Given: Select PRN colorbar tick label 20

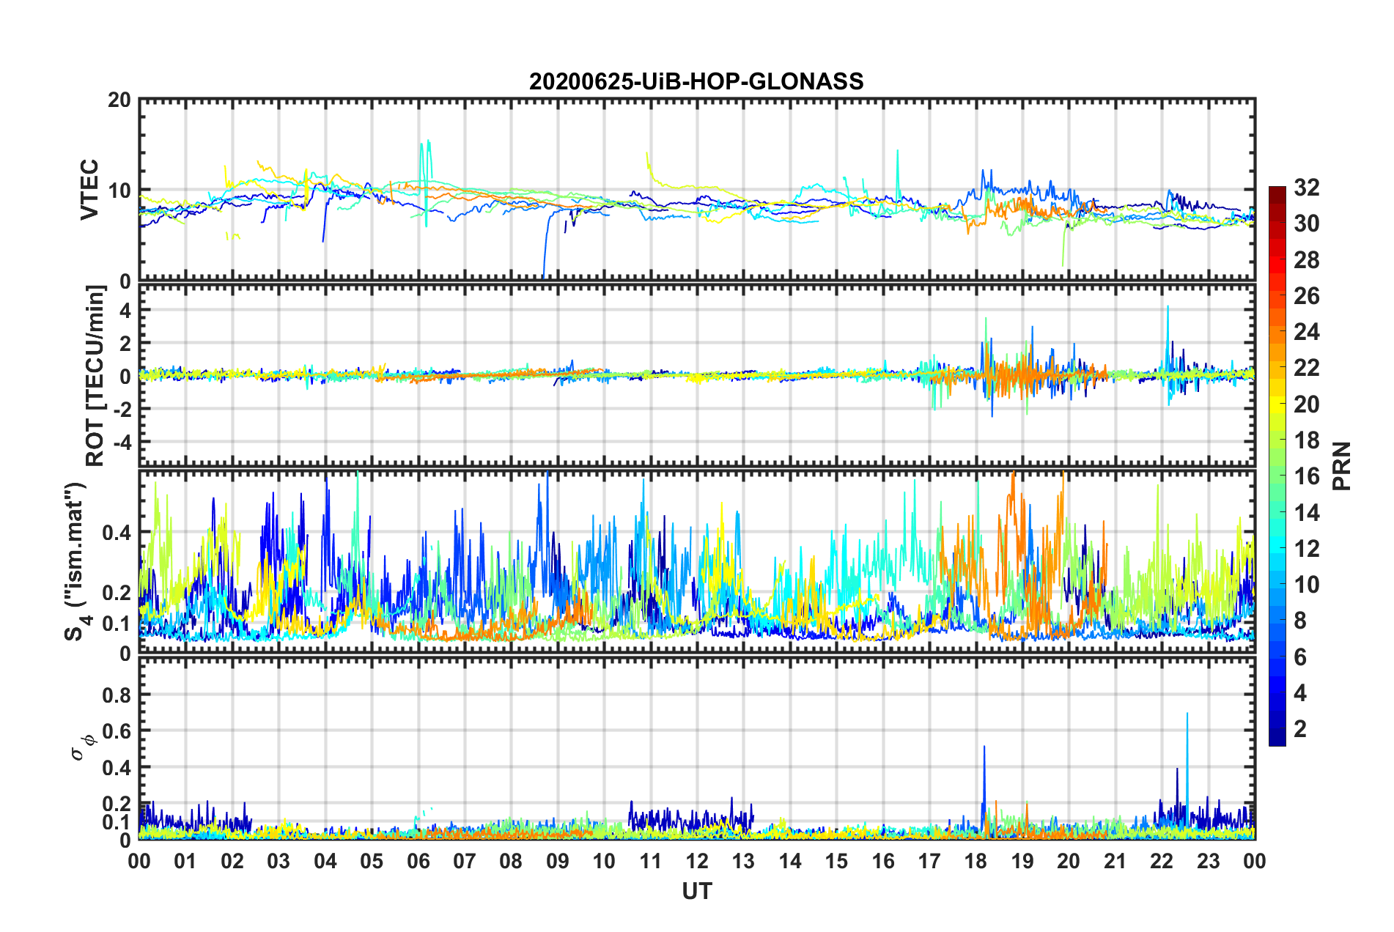Looking at the screenshot, I should [1306, 404].
